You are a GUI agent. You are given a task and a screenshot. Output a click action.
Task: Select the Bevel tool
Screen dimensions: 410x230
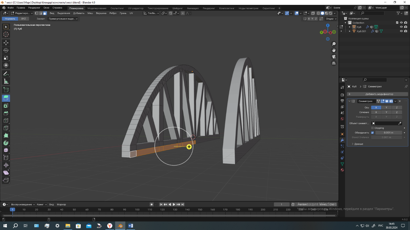click(x=6, y=113)
